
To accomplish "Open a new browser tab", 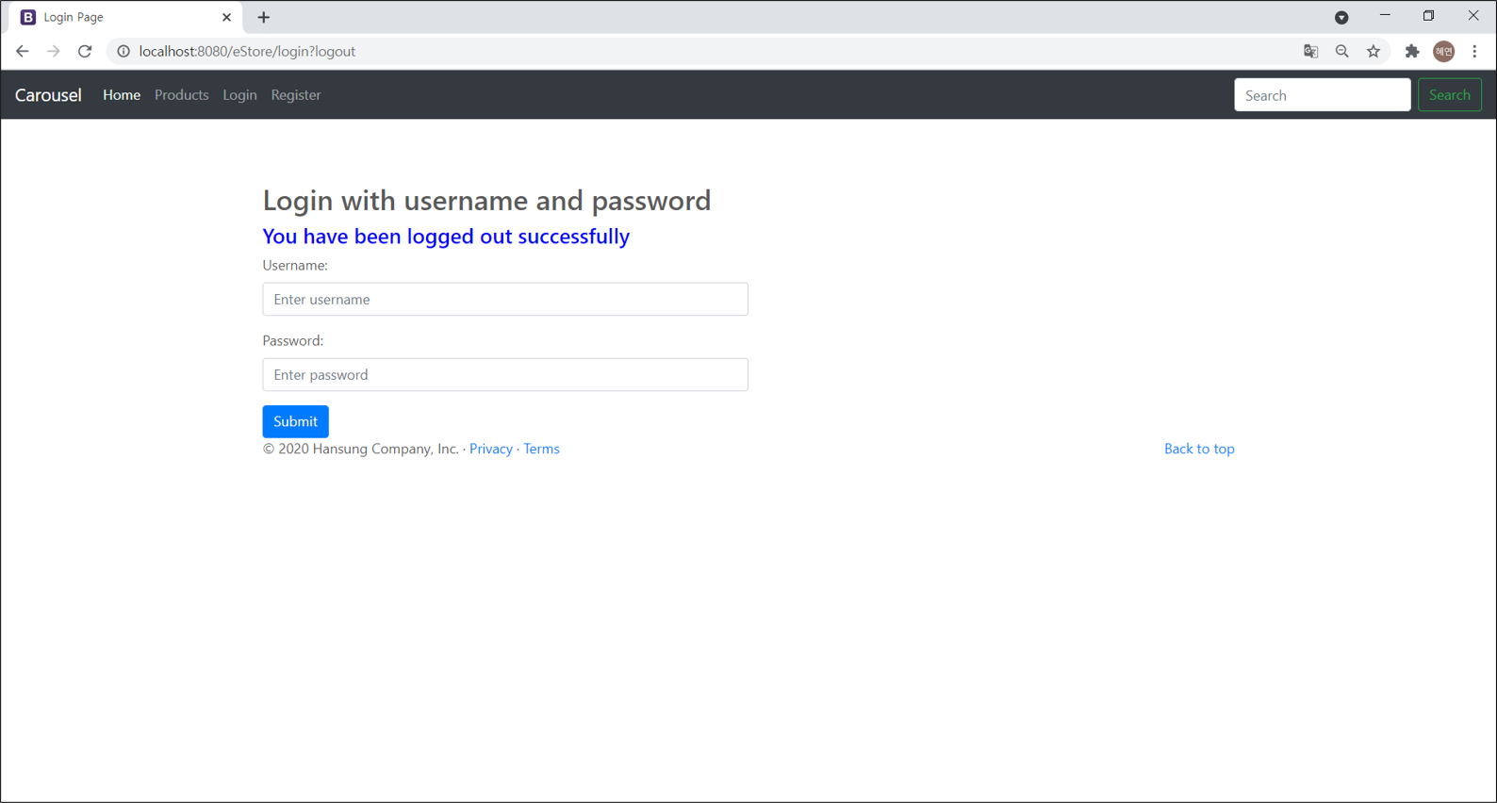I will (263, 17).
